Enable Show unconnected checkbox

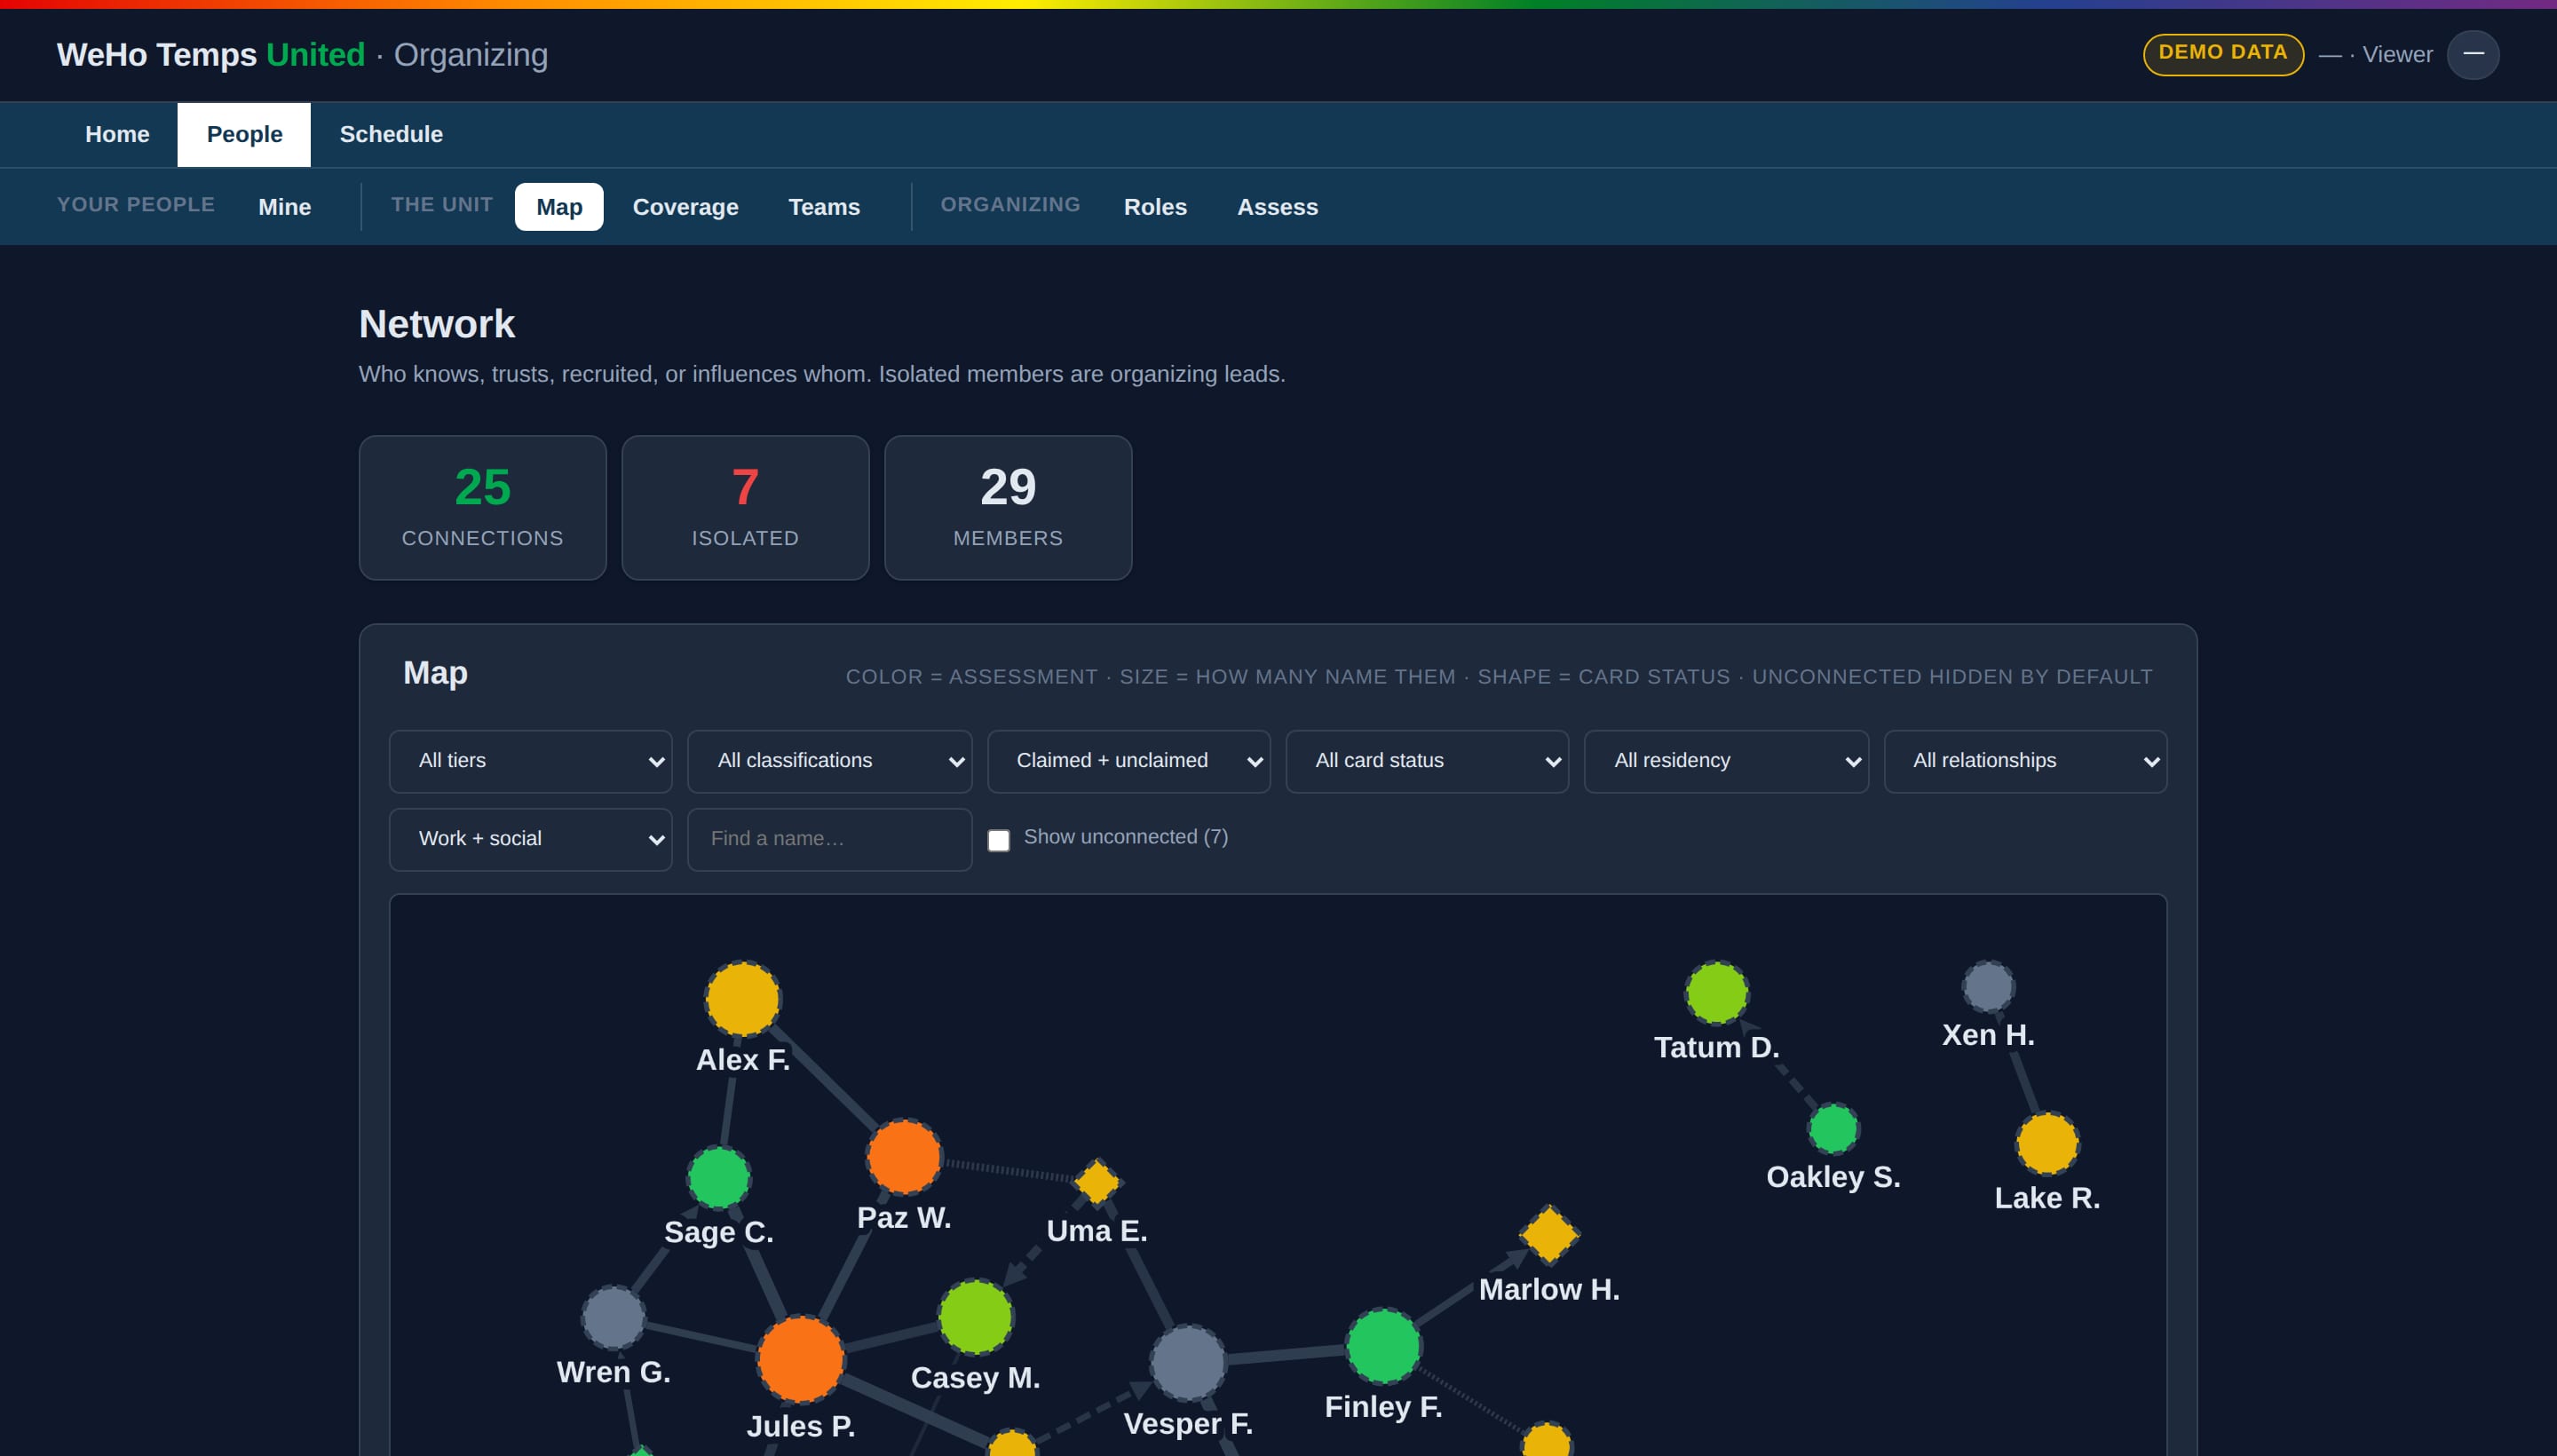[998, 840]
